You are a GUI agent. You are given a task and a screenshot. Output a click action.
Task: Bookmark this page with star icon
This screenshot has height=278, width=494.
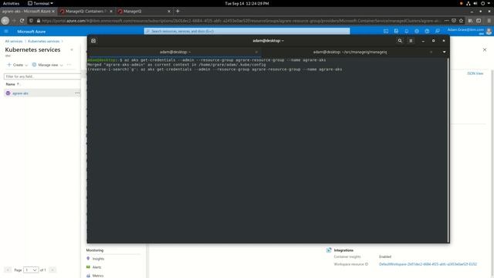point(462,21)
